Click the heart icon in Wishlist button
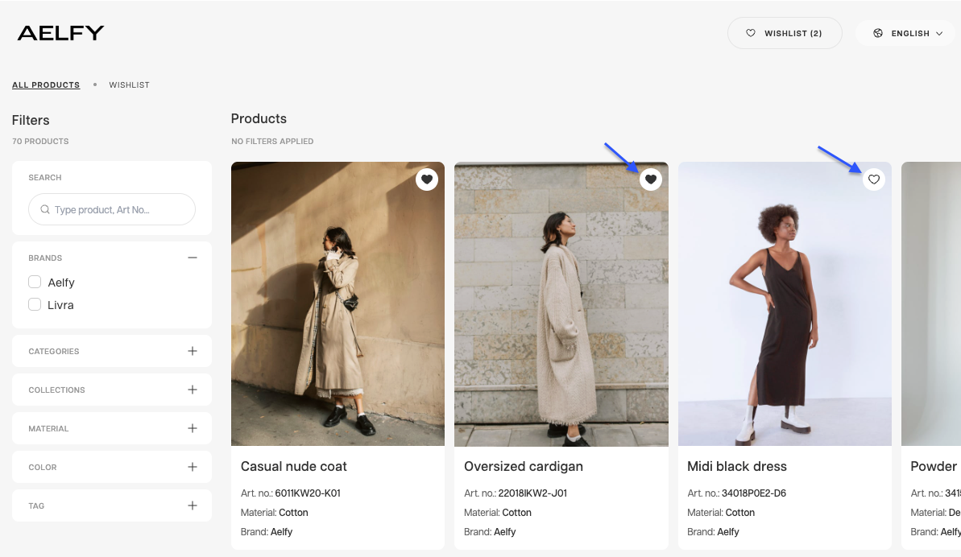Image resolution: width=961 pixels, height=557 pixels. [x=751, y=34]
